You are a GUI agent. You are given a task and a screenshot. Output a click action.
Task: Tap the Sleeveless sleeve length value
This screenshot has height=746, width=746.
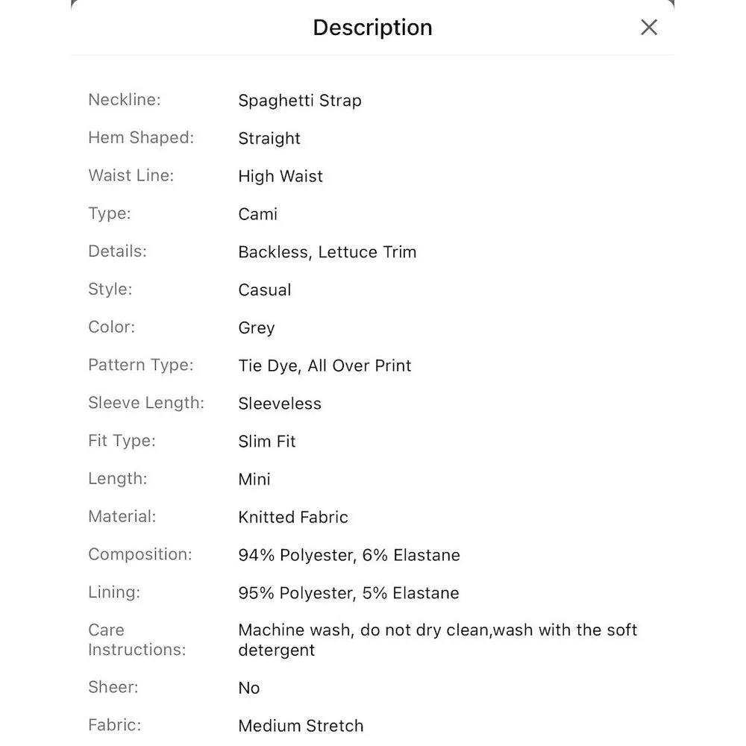pos(279,404)
